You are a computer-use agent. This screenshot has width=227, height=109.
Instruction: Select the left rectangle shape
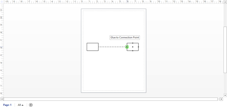click(x=93, y=47)
